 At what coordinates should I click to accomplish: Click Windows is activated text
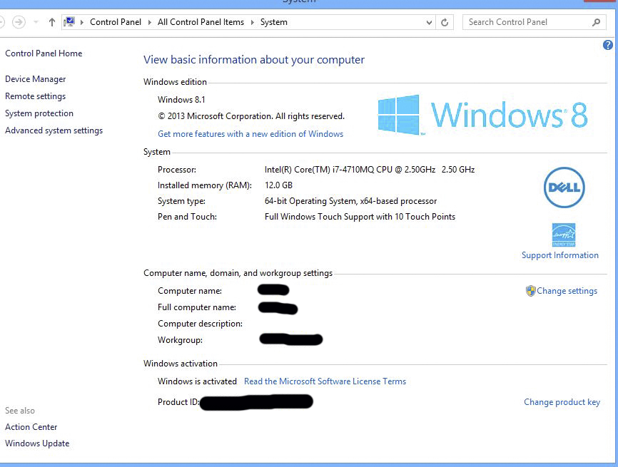coord(197,381)
